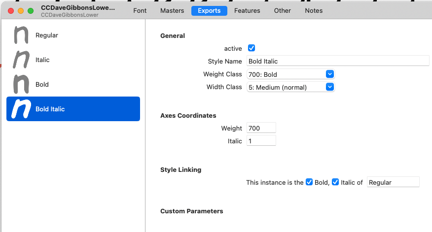Click the Regular instance glyph preview icon
Viewport: 432px width, 232px height.
coord(20,35)
